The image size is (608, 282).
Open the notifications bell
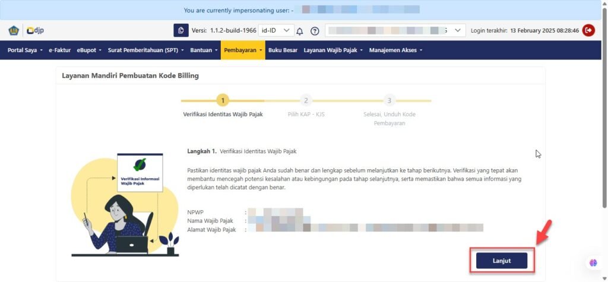pos(300,31)
